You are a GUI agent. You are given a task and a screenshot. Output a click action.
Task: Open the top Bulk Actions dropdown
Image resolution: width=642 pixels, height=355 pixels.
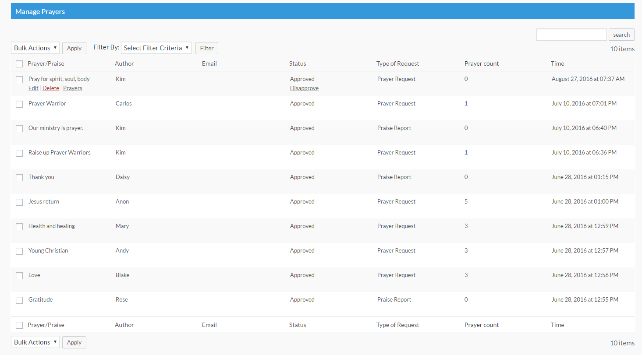point(35,48)
